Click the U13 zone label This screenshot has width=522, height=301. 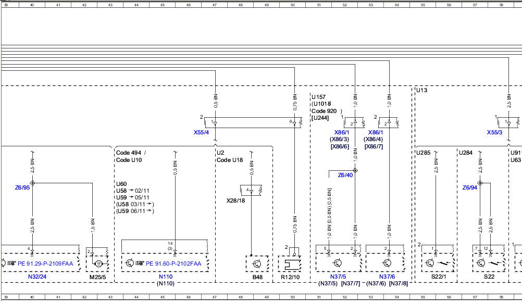pos(422,90)
